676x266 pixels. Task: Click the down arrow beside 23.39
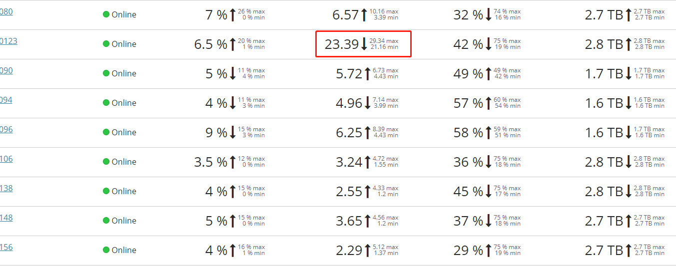coord(364,44)
